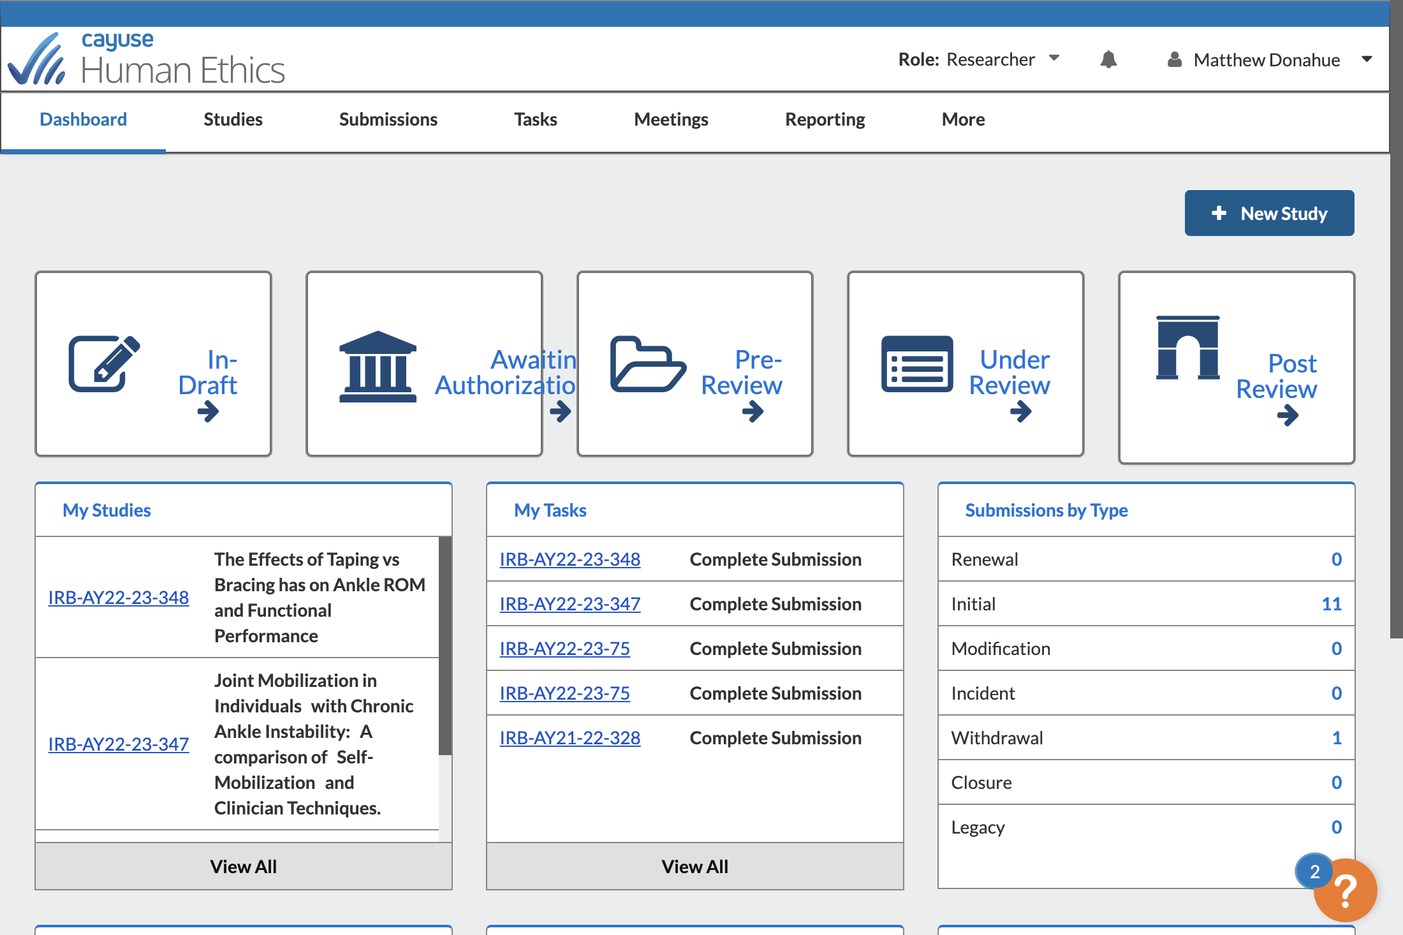Open the Role Researcher dropdown
The height and width of the screenshot is (935, 1403).
(979, 59)
